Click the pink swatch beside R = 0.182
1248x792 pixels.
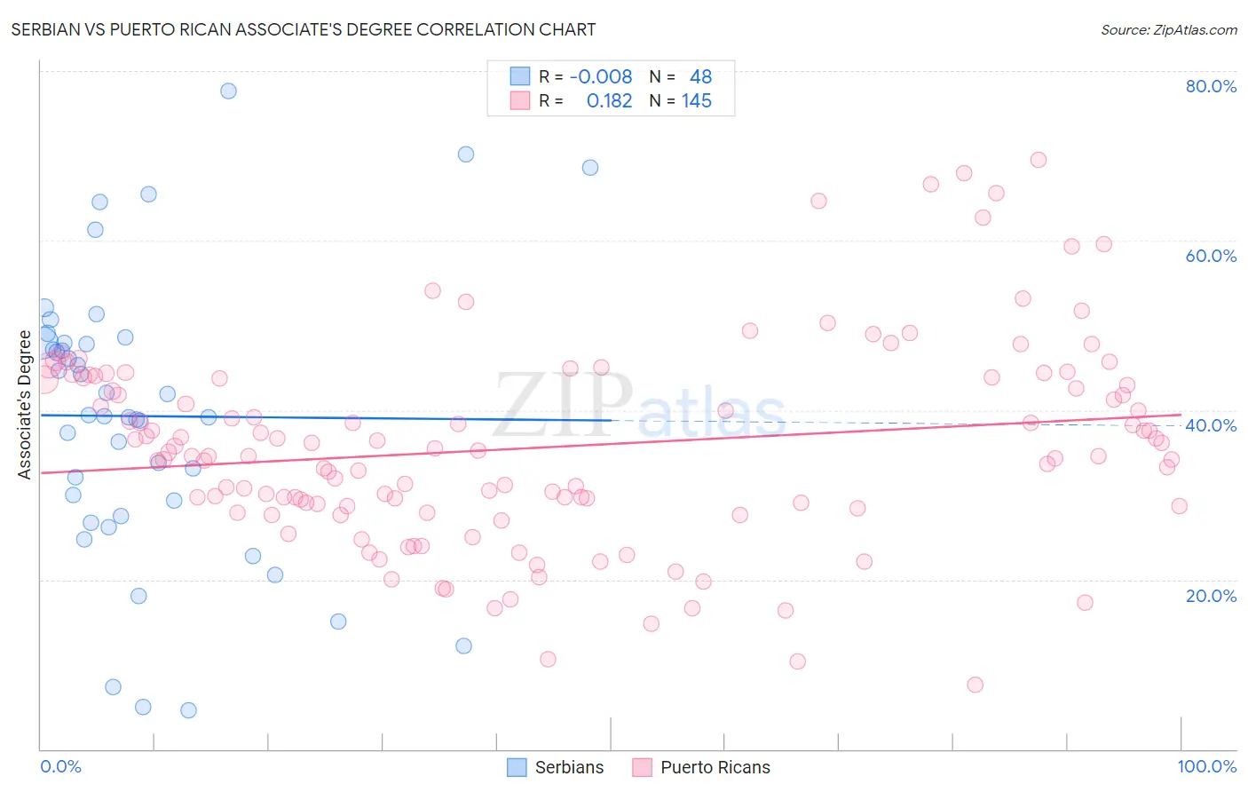pyautogui.click(x=520, y=100)
